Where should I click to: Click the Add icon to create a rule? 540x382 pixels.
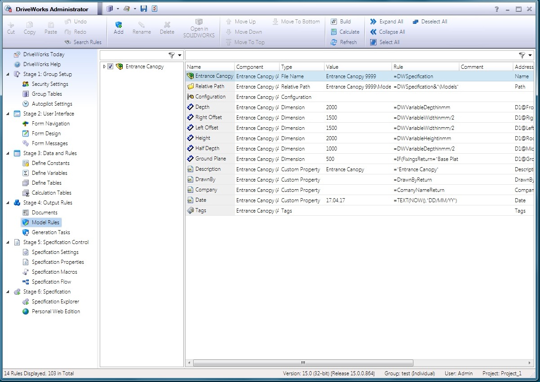[x=119, y=28]
